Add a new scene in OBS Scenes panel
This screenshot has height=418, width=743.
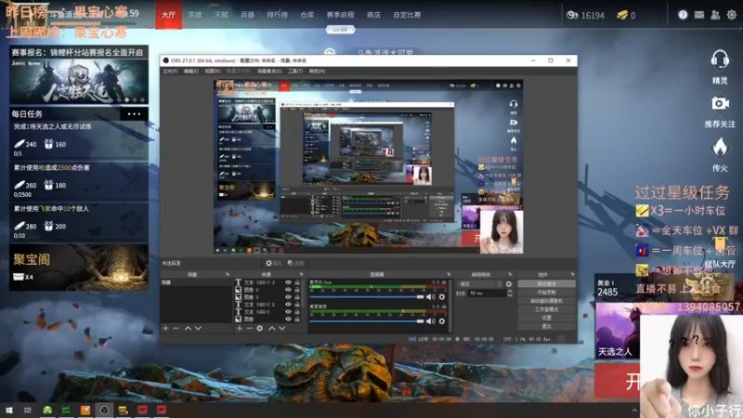click(165, 328)
